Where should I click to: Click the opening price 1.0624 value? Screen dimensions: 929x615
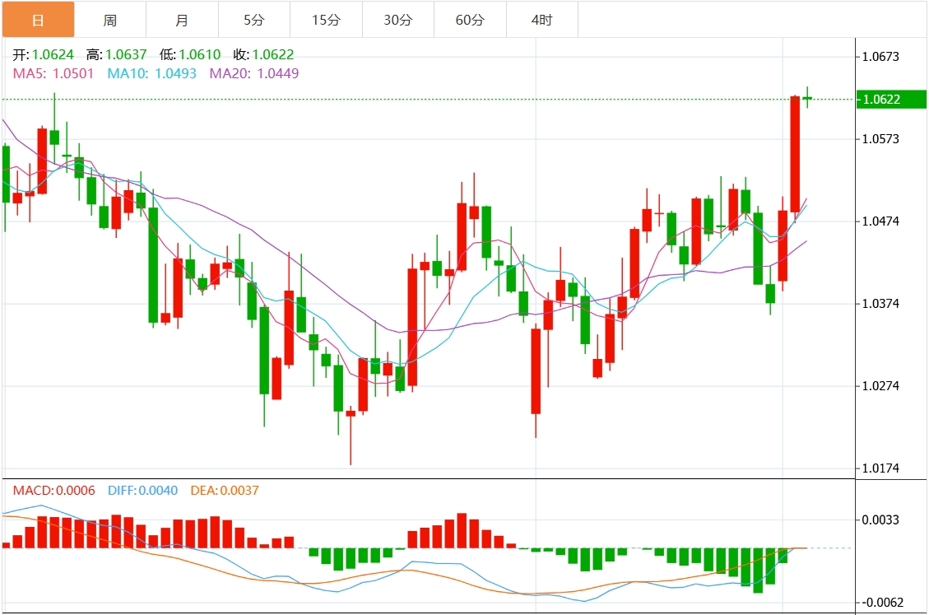tap(53, 54)
